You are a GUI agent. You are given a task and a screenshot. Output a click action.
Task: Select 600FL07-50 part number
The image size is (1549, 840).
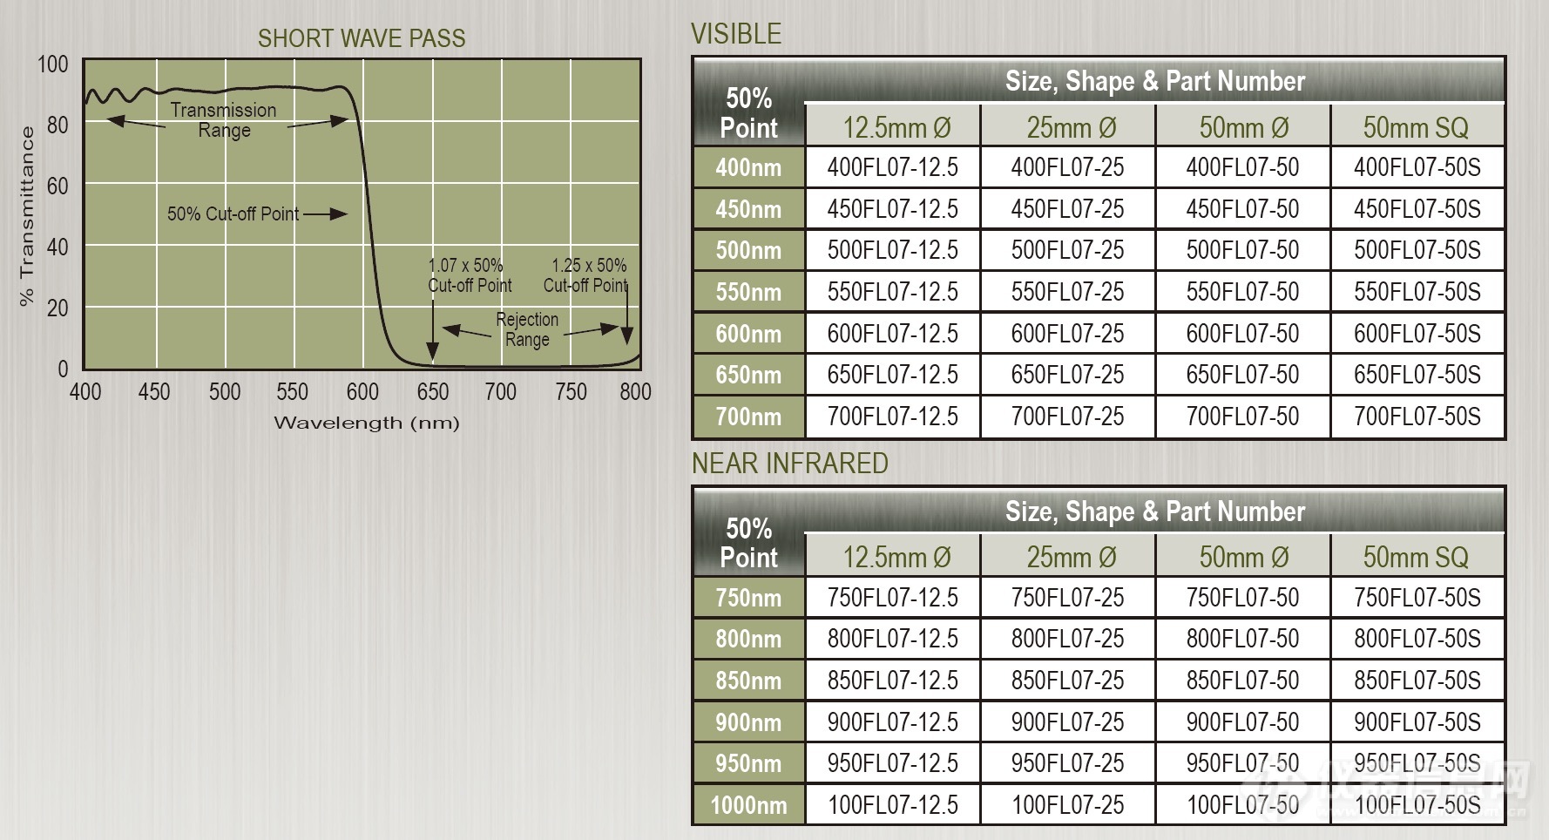(x=1242, y=334)
